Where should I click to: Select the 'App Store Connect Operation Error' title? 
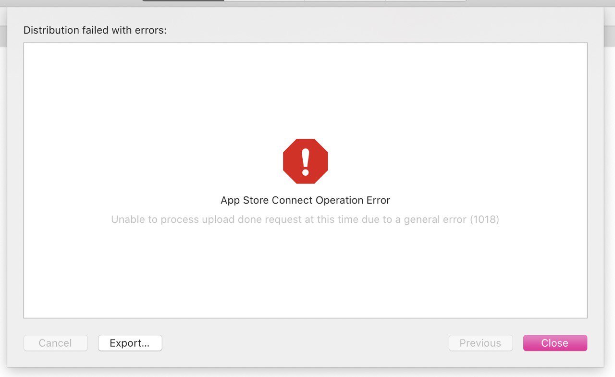305,200
